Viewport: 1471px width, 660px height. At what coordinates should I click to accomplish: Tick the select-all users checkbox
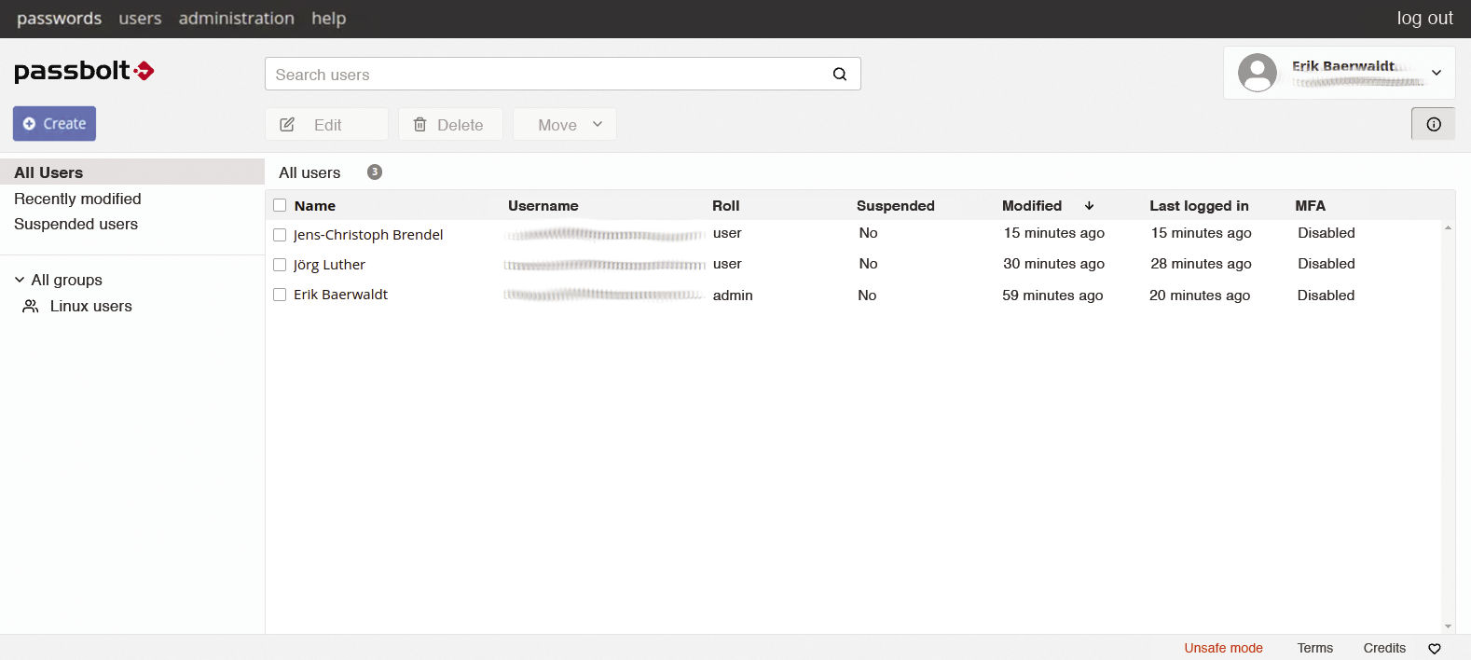(280, 205)
